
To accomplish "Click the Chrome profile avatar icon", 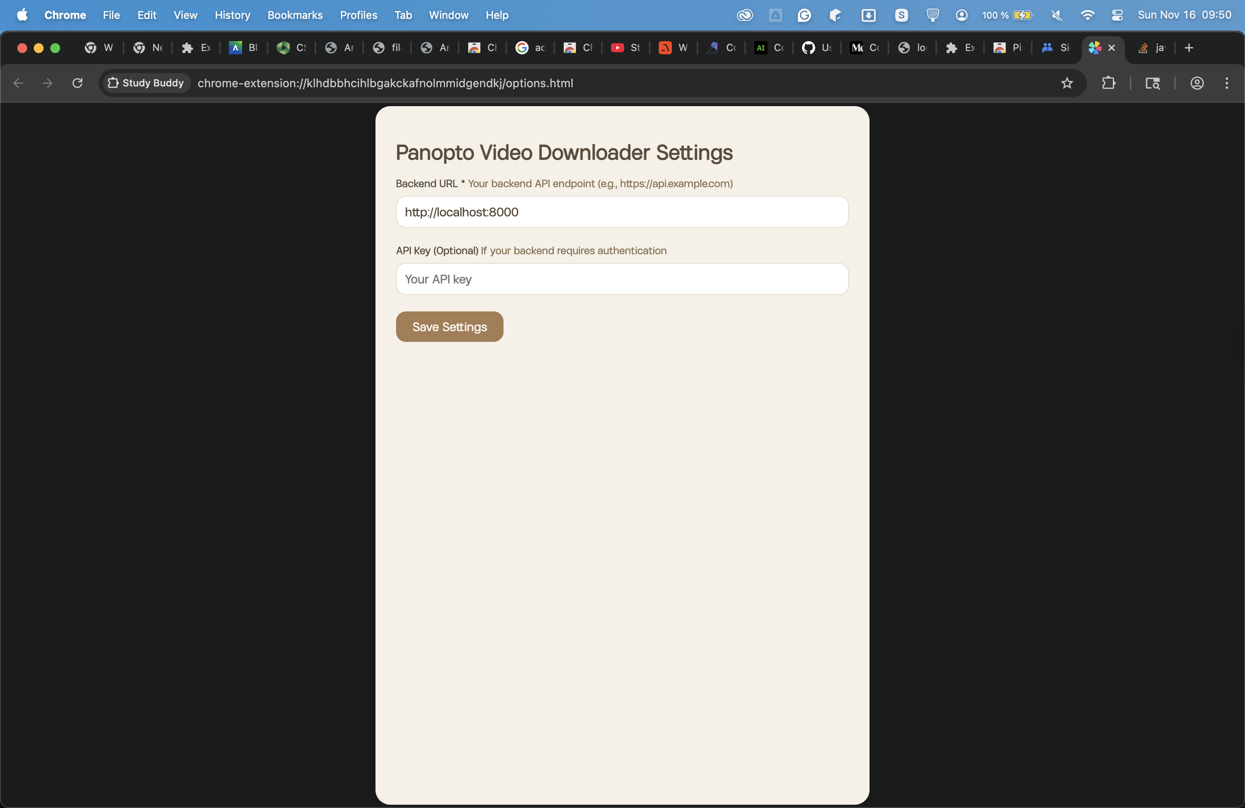I will coord(1197,83).
